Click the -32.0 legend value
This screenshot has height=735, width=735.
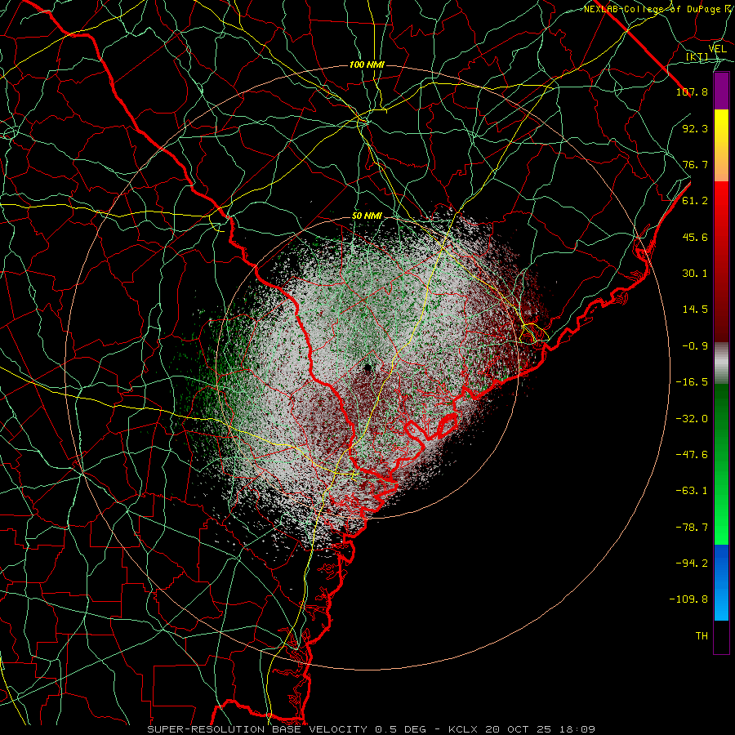(x=692, y=419)
